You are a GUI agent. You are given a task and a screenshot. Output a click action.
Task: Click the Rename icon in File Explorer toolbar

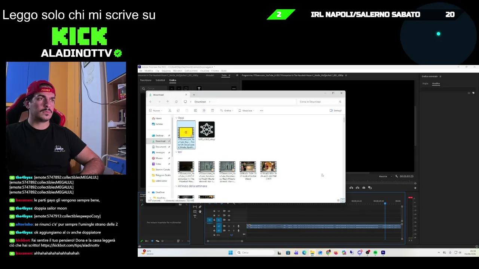tap(195, 111)
